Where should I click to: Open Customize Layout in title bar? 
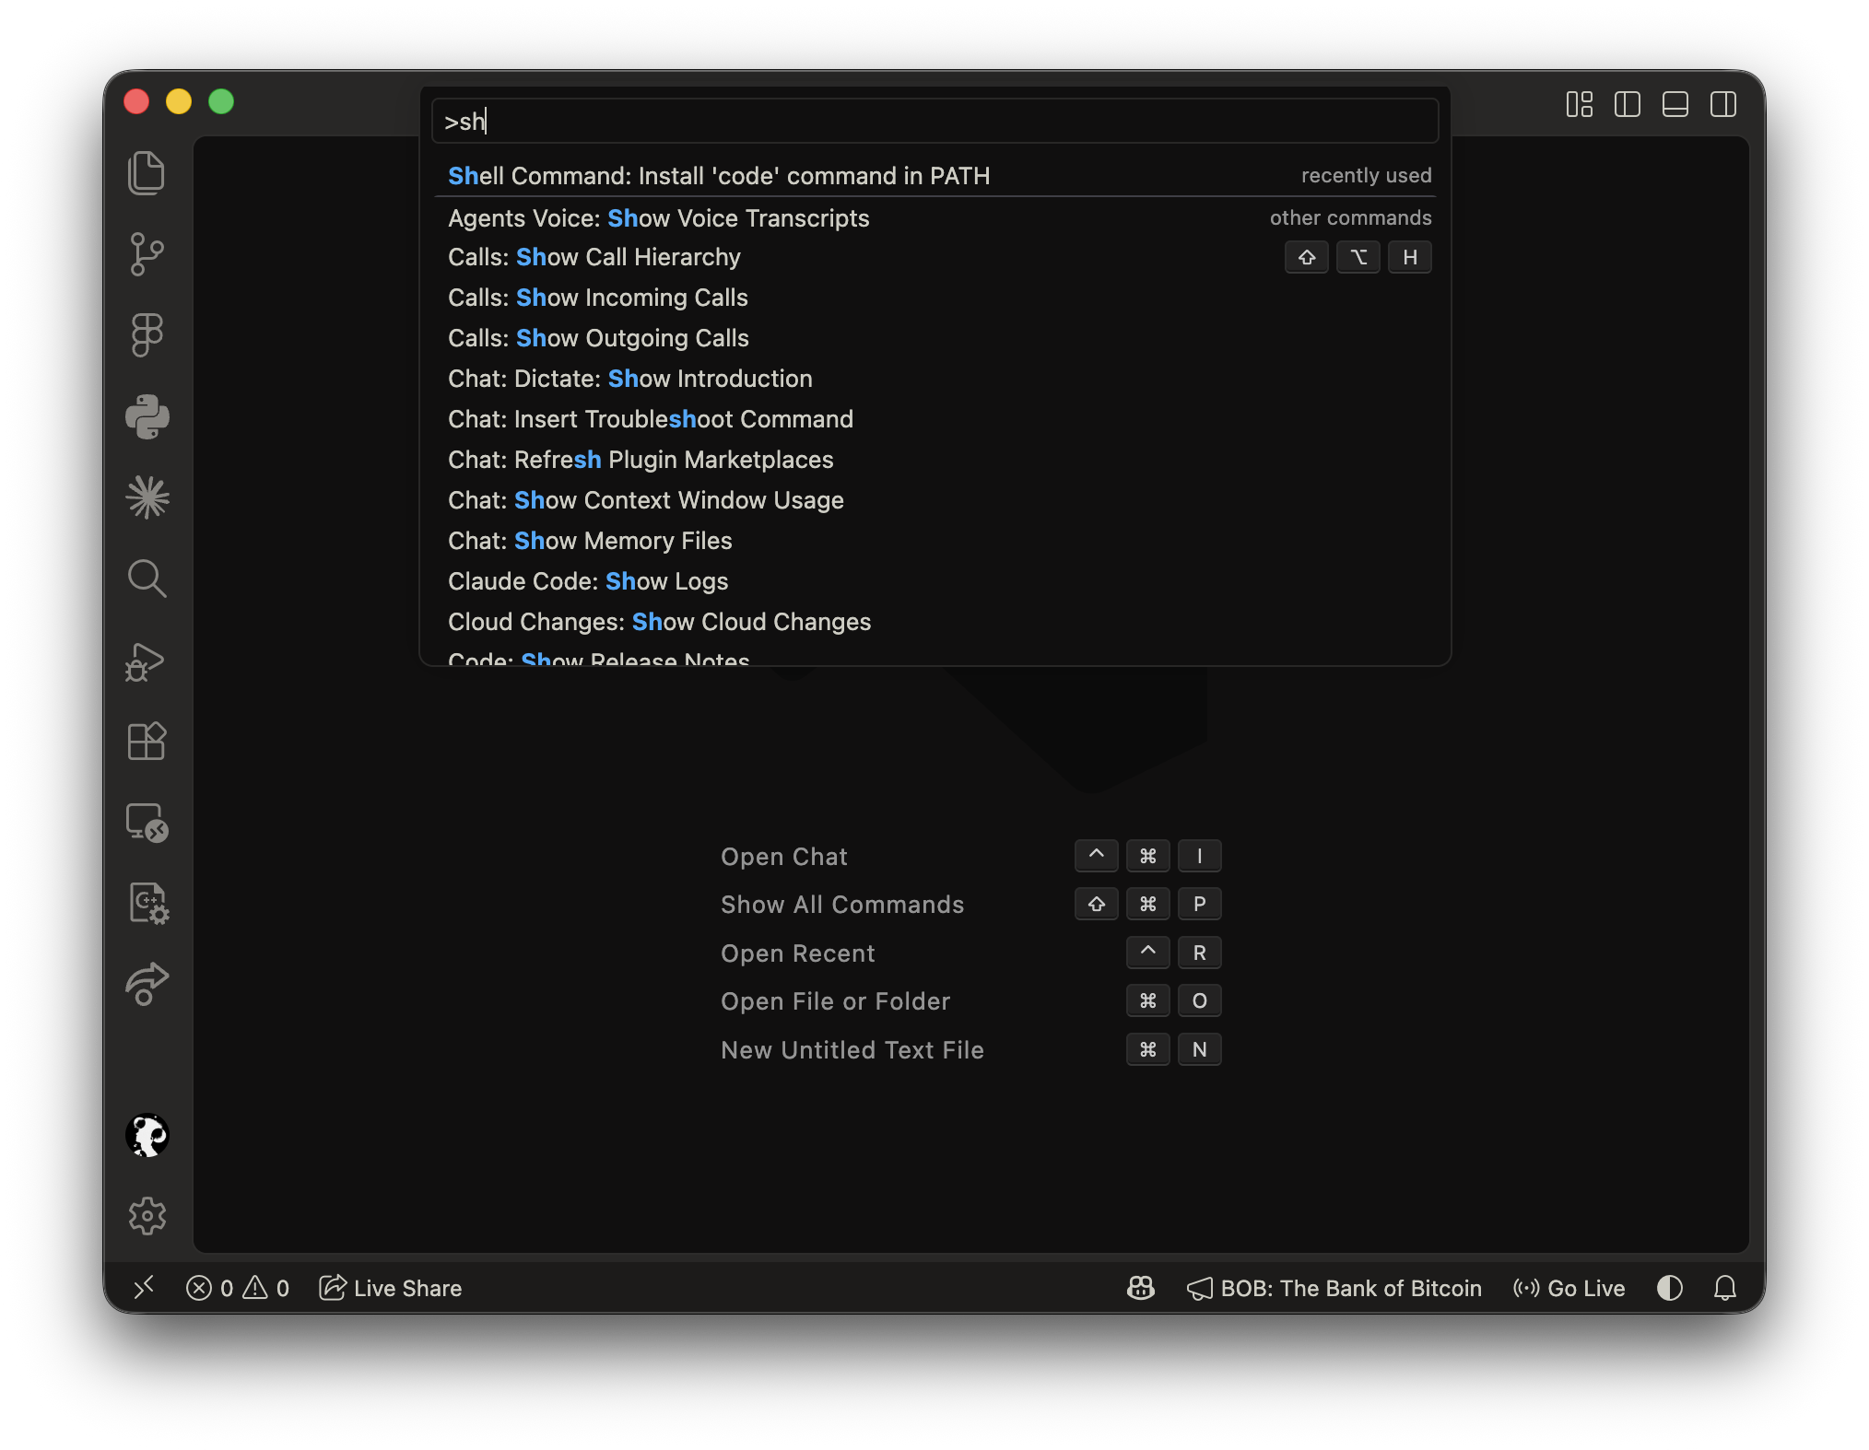(1580, 104)
